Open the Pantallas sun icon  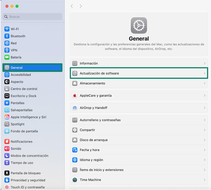[7, 103]
